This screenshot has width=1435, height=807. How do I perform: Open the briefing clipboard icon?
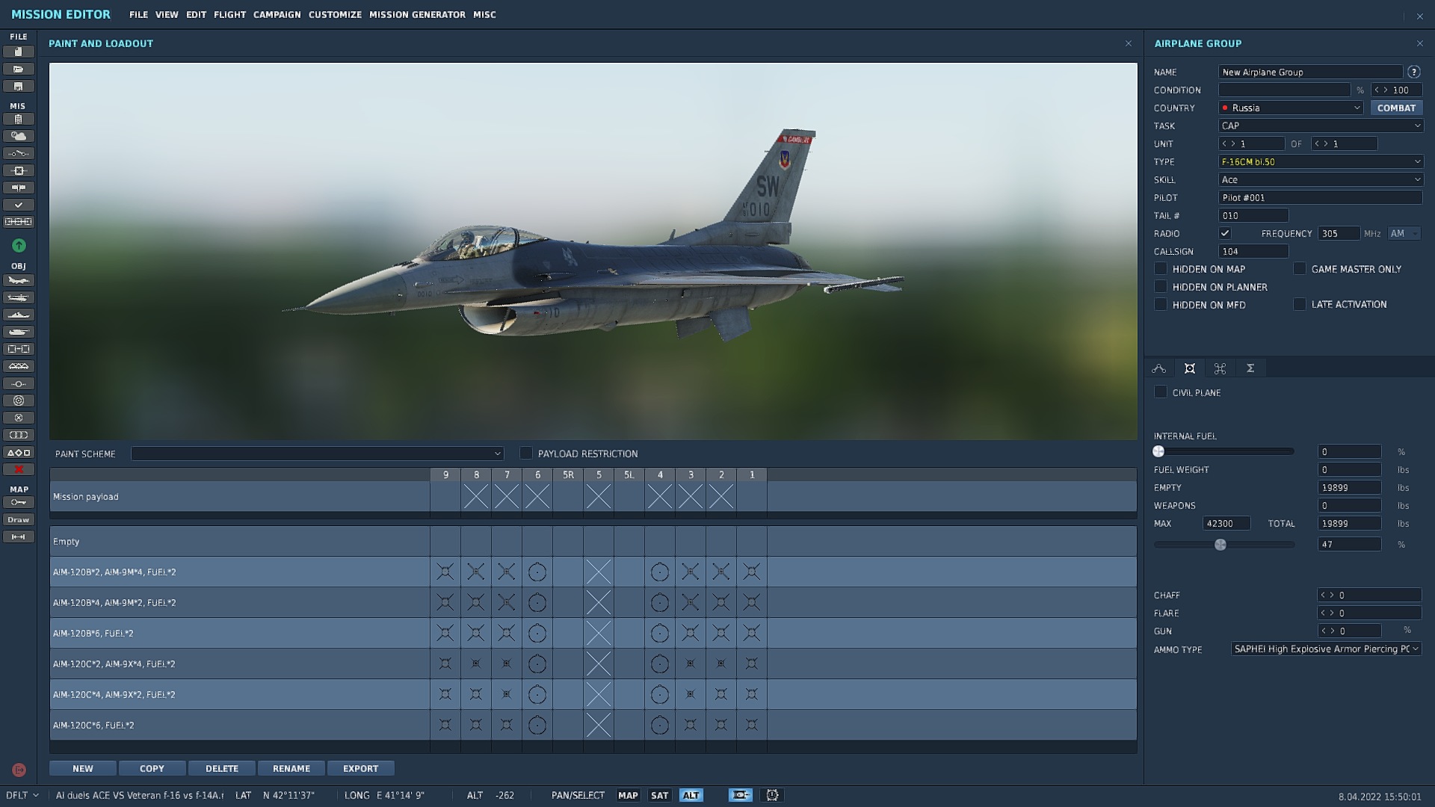tap(19, 119)
